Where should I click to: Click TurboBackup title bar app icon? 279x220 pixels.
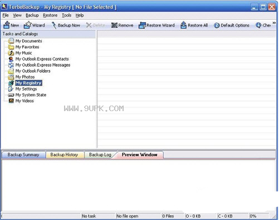(4, 7)
